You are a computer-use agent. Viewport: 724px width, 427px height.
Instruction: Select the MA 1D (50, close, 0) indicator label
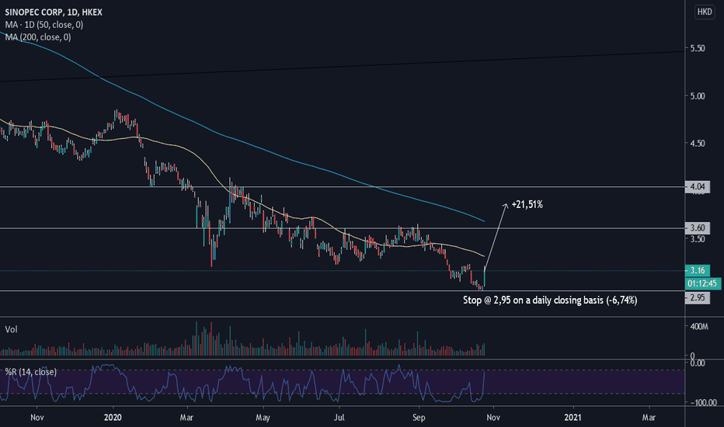[x=44, y=25]
